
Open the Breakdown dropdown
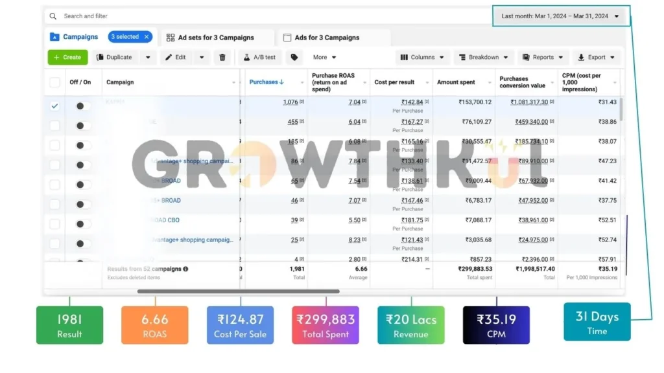coord(484,57)
